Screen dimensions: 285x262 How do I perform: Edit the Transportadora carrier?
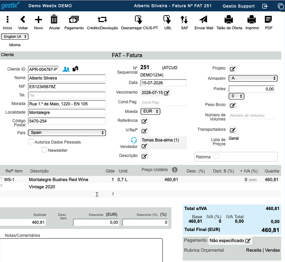click(x=233, y=130)
